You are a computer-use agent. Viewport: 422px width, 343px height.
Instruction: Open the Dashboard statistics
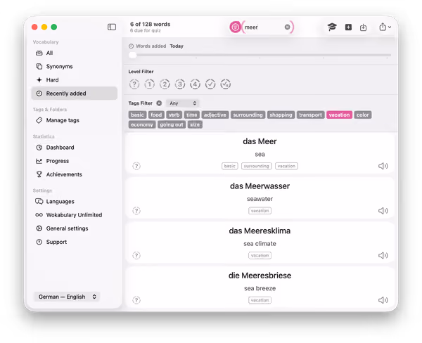point(74,148)
